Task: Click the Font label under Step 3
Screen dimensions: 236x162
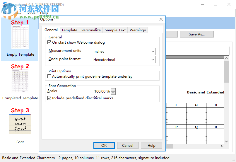Action: tap(20, 142)
